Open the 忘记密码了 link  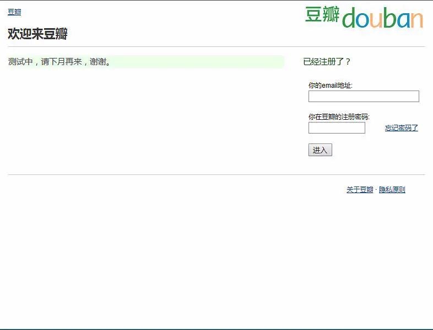tap(401, 128)
